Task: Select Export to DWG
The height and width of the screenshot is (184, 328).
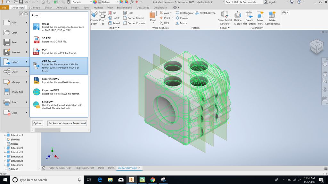Action: coord(59,80)
